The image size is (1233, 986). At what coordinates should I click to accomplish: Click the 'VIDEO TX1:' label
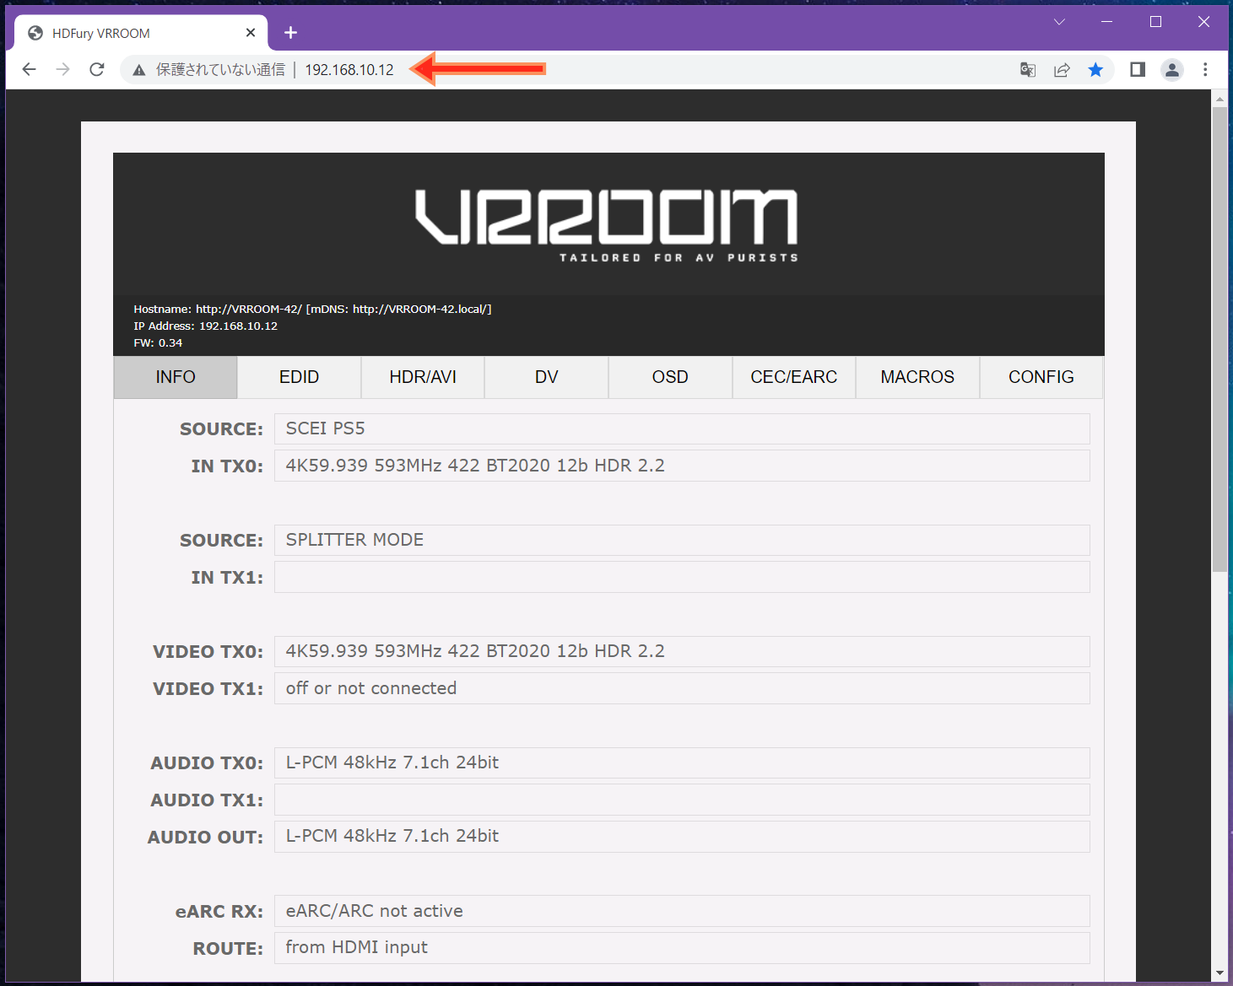point(208,688)
